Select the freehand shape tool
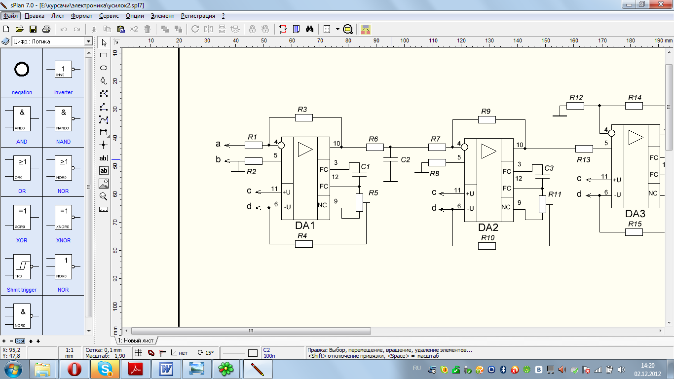This screenshot has width=674, height=379. tap(104, 80)
